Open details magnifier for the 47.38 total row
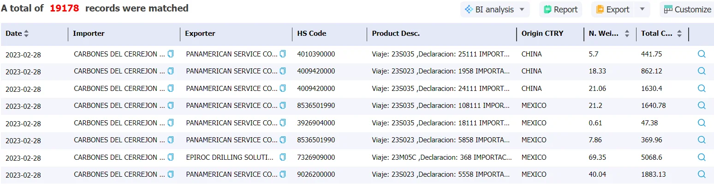This screenshot has height=185, width=714. point(702,123)
